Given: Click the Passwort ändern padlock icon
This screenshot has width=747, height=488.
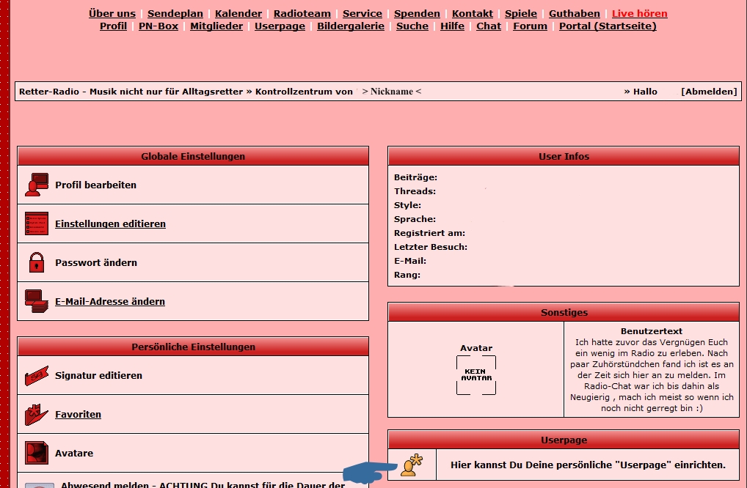Looking at the screenshot, I should pyautogui.click(x=36, y=262).
